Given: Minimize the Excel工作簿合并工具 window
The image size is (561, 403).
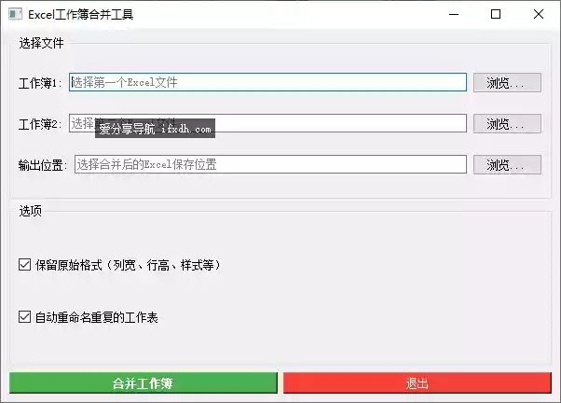Looking at the screenshot, I should tap(453, 14).
